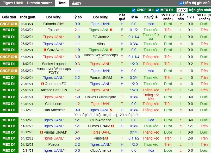Click the Kết quả column header
The height and width of the screenshot is (153, 211).
coord(122,17)
